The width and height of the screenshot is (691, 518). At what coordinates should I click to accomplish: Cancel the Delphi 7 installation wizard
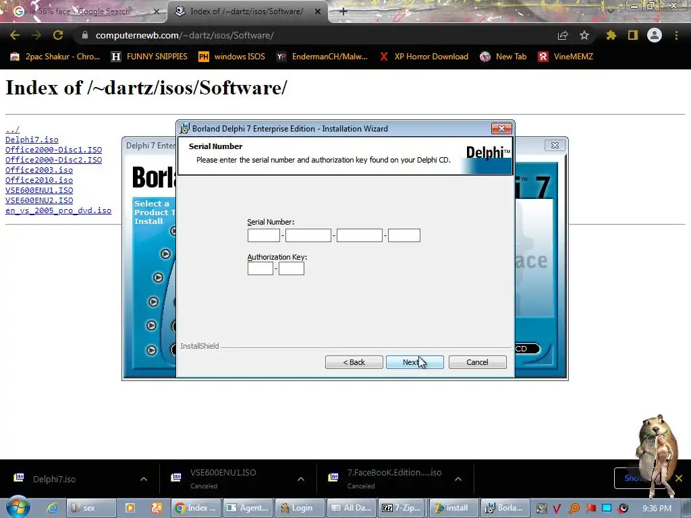(477, 362)
